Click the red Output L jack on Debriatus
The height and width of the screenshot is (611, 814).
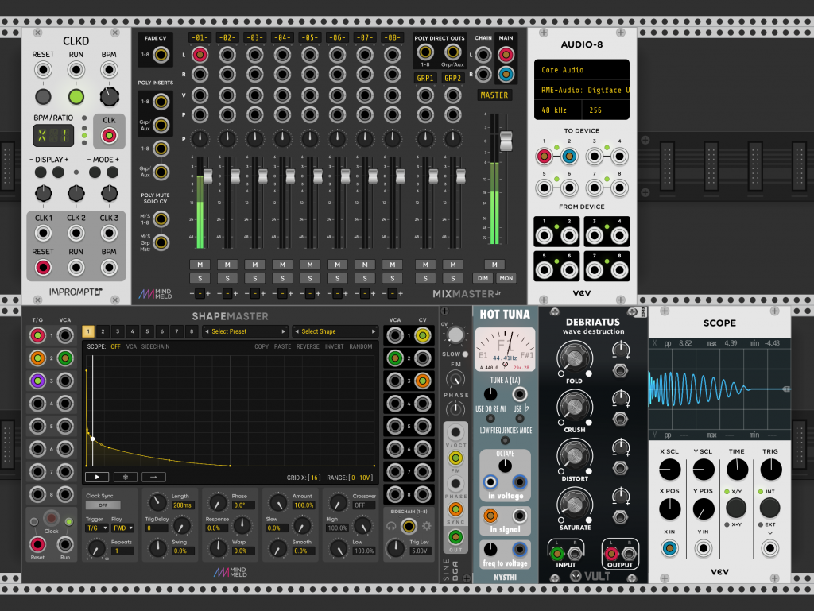[x=611, y=554]
